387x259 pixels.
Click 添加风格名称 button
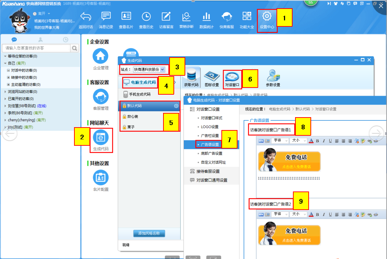(x=149, y=233)
